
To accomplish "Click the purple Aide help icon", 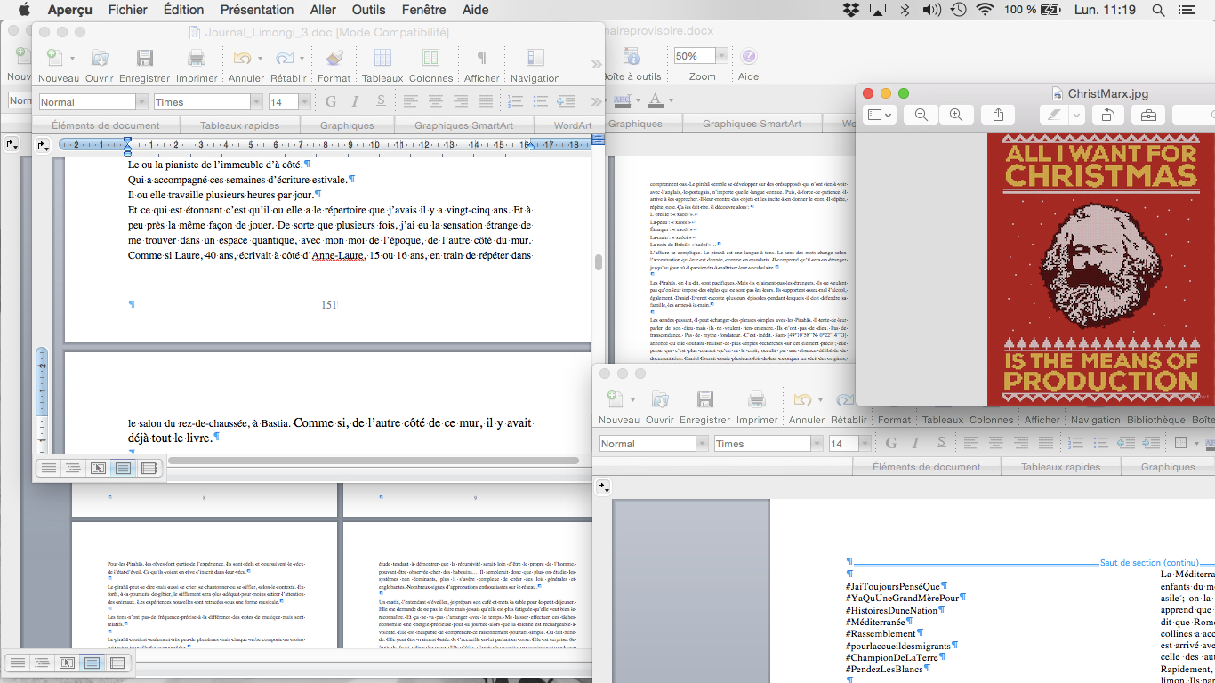I will 749,57.
